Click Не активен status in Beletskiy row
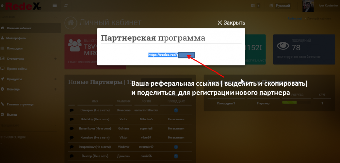Viewport: 340px width, 163px height. (176, 119)
